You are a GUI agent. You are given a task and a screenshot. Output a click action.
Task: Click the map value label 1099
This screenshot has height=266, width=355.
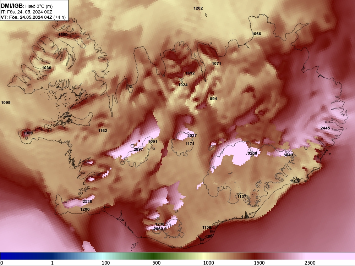6,102
